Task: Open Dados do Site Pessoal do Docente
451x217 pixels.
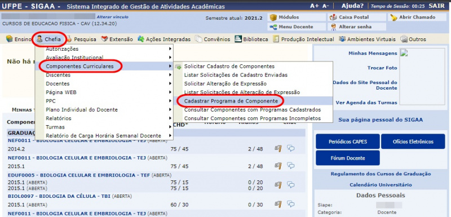Action: coord(365,85)
